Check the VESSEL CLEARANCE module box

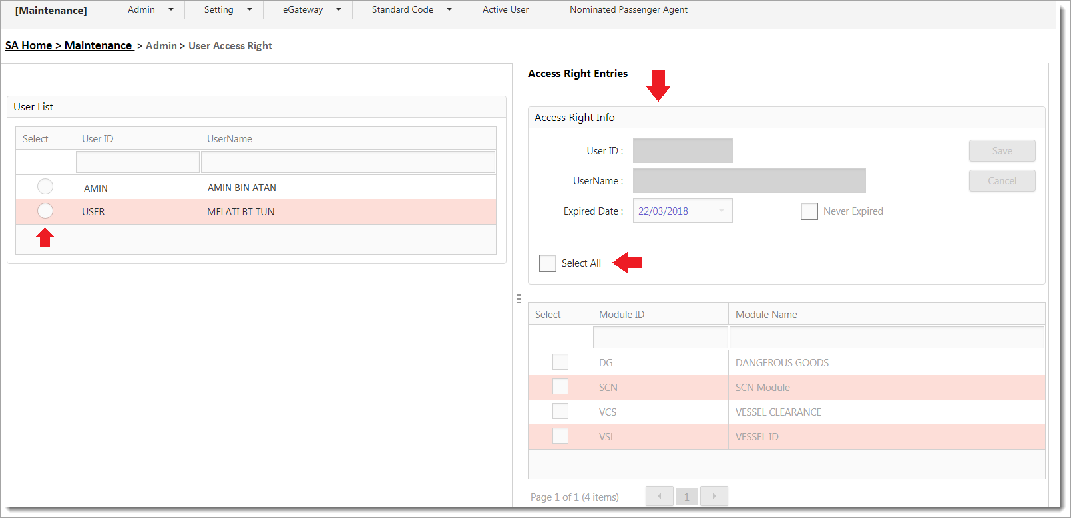[560, 412]
